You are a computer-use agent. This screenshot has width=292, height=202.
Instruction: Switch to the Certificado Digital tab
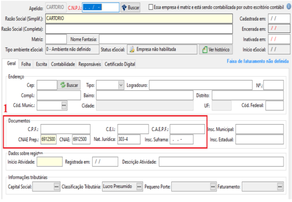[120, 64]
